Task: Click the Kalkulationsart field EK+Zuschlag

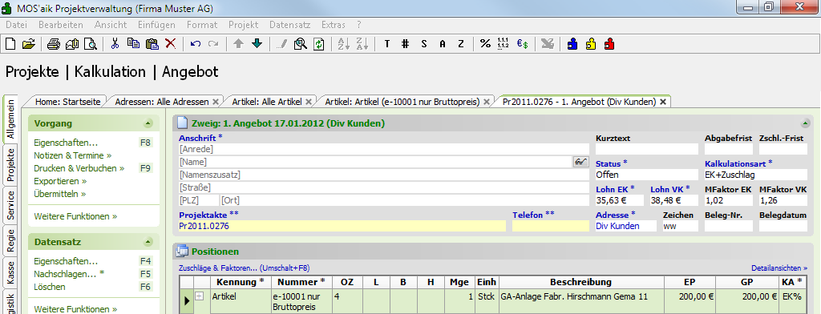Action: point(755,175)
